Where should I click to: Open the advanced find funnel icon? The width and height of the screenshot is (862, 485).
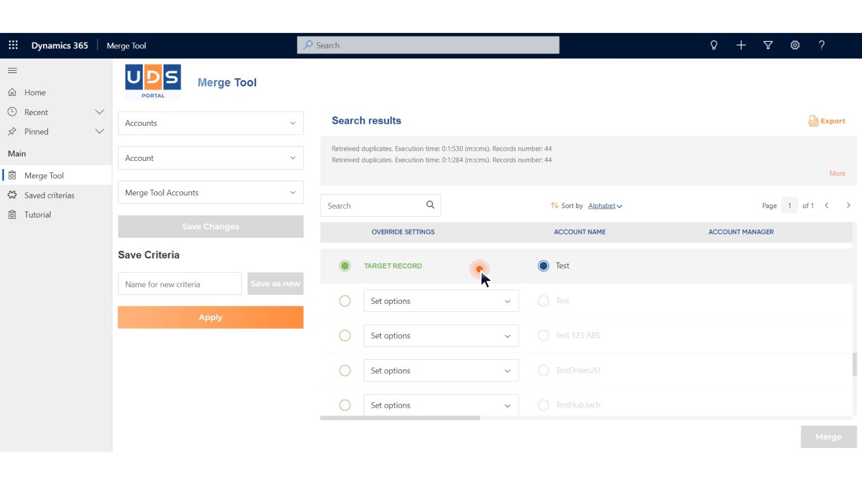tap(768, 45)
